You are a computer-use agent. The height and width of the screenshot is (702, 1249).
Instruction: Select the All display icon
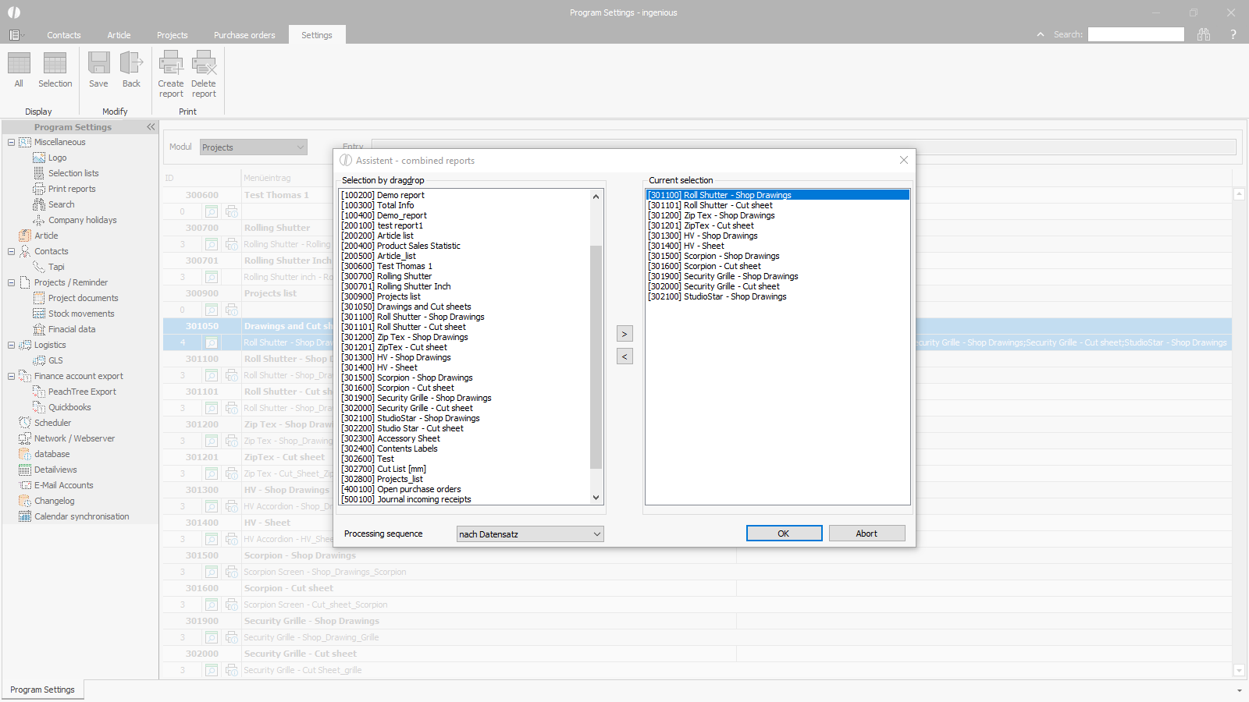tap(19, 63)
